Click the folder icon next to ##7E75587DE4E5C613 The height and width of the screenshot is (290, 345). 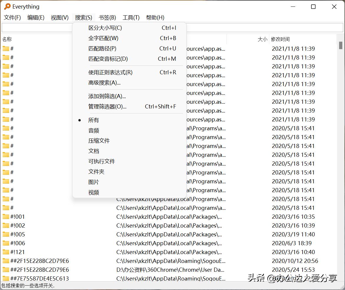click(x=5, y=279)
